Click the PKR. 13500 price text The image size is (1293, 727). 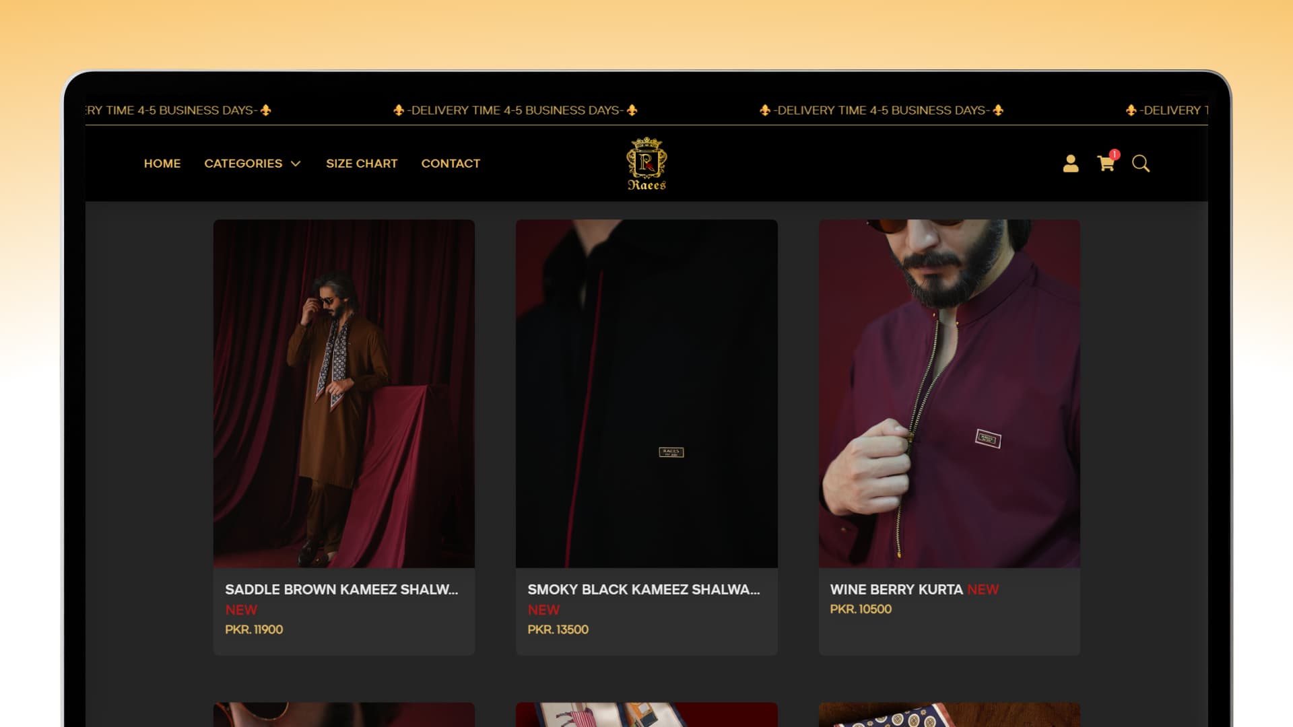click(x=558, y=629)
